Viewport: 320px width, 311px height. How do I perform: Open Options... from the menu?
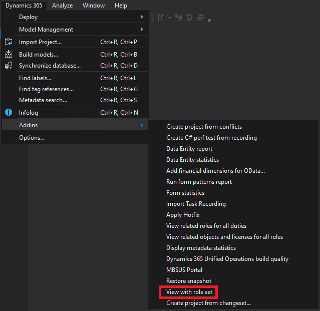75,138
